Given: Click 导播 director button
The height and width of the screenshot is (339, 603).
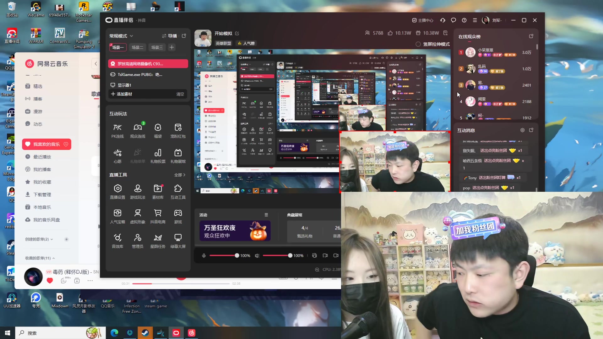Looking at the screenshot, I should click(169, 36).
